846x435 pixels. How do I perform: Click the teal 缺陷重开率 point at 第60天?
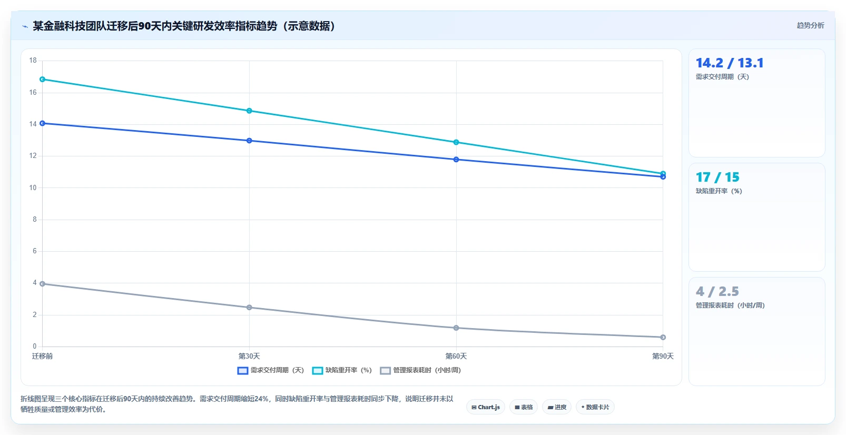tap(456, 143)
